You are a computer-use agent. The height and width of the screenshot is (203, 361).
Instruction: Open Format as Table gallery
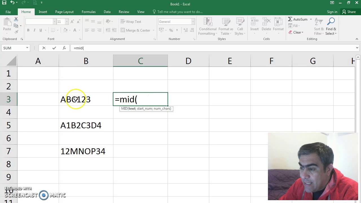click(x=226, y=27)
